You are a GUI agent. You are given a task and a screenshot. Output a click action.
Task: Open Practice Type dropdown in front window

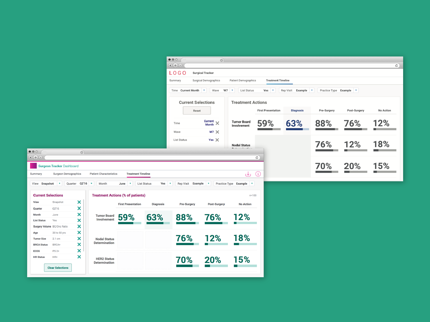[x=252, y=184]
